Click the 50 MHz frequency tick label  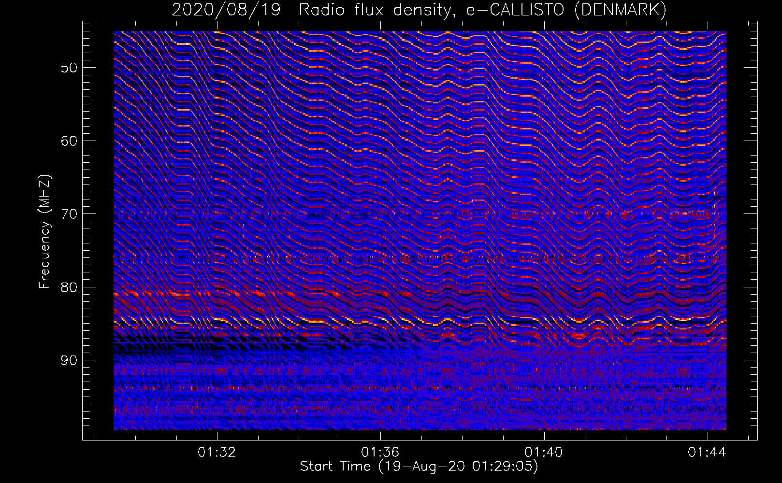click(x=69, y=68)
